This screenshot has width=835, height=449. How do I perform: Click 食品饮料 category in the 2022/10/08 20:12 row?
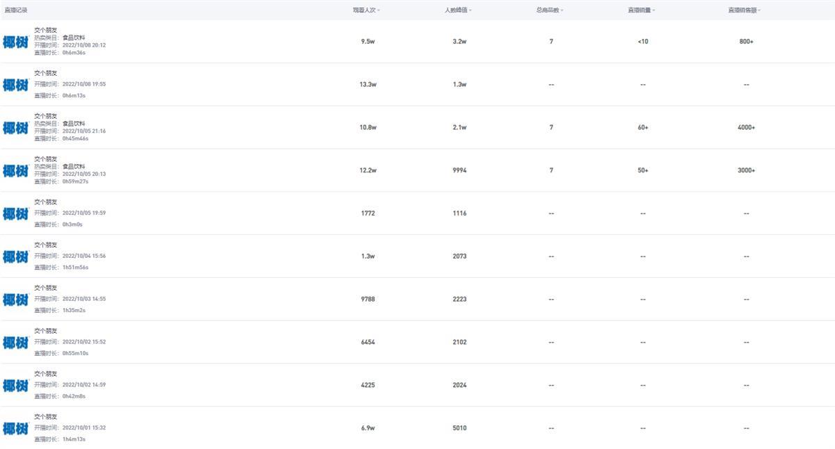[74, 38]
